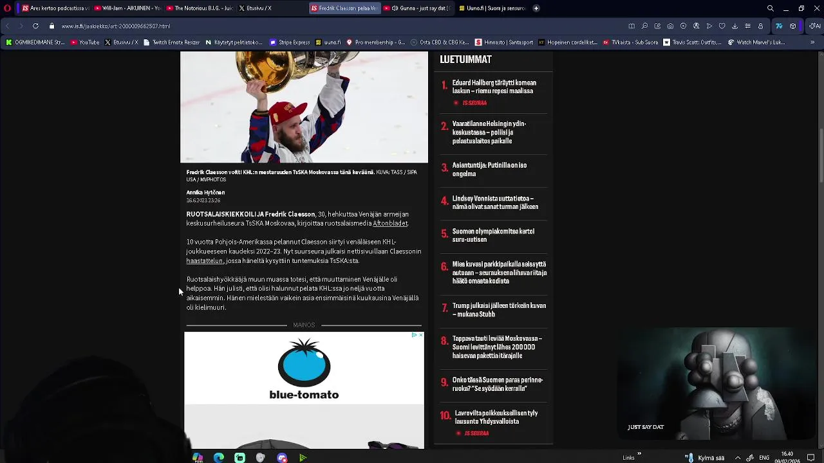The image size is (824, 463).
Task: Open the Opera menu logo
Action: click(8, 8)
